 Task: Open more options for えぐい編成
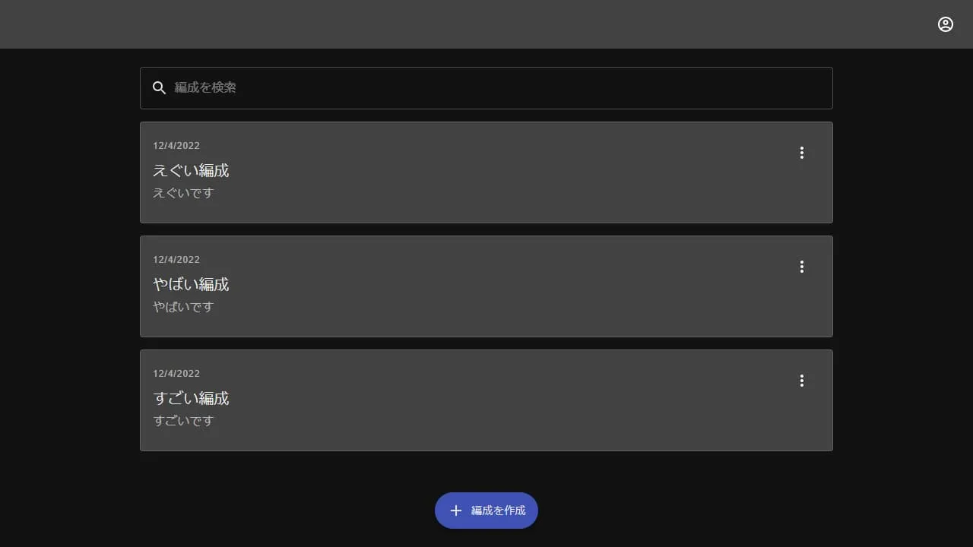801,153
